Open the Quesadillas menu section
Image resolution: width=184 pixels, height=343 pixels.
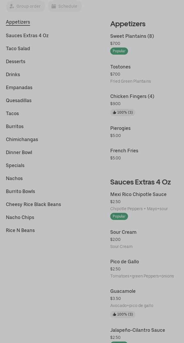click(19, 101)
